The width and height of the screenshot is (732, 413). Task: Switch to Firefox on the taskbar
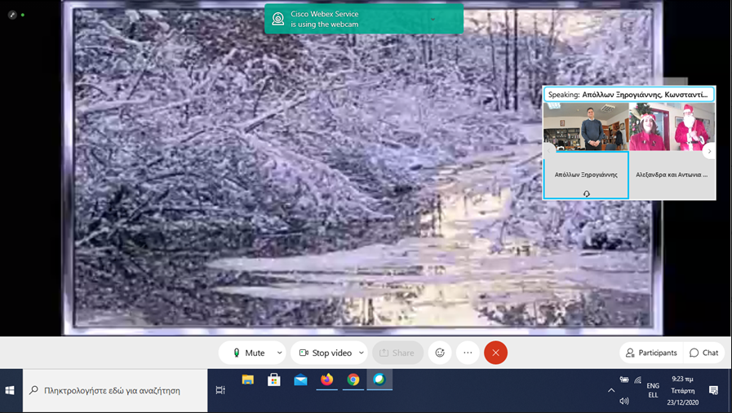(326, 380)
